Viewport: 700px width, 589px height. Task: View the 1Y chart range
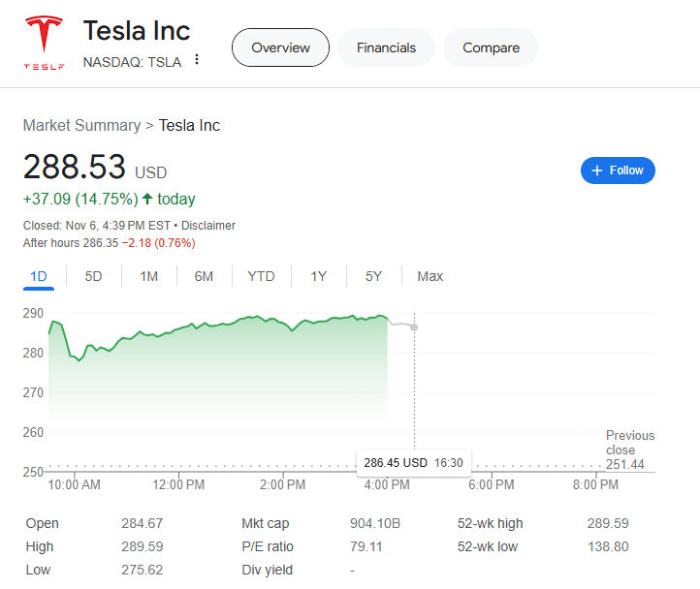pos(318,277)
